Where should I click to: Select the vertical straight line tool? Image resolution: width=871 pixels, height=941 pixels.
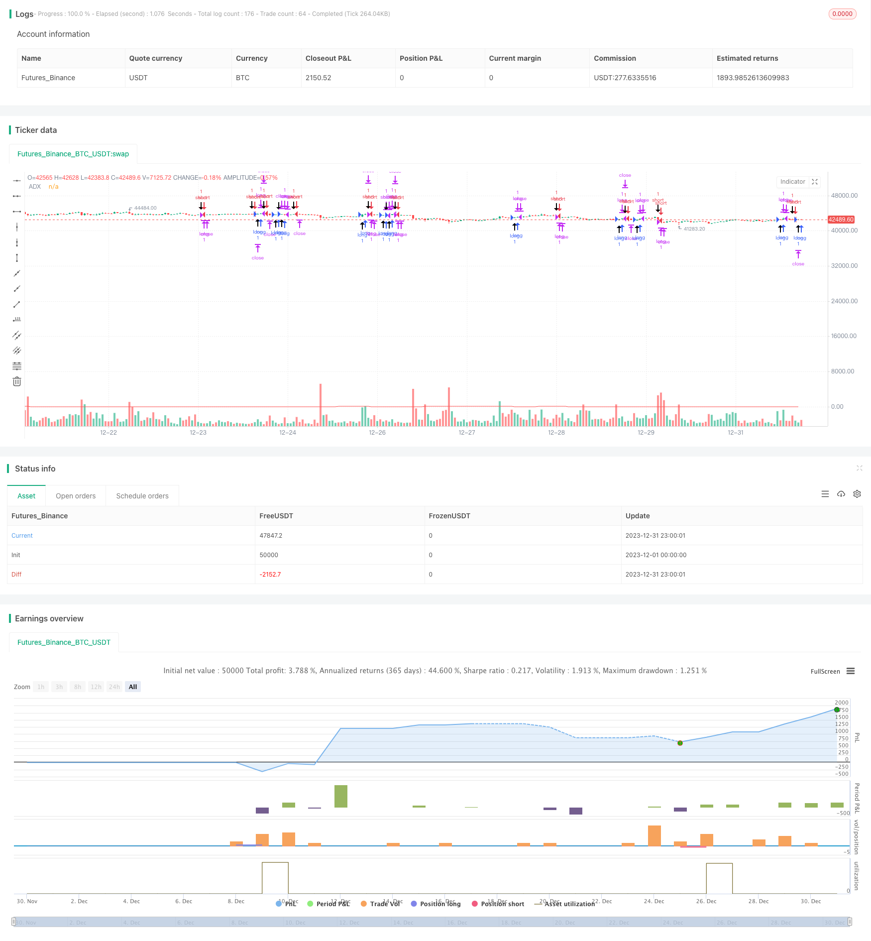coord(17,227)
